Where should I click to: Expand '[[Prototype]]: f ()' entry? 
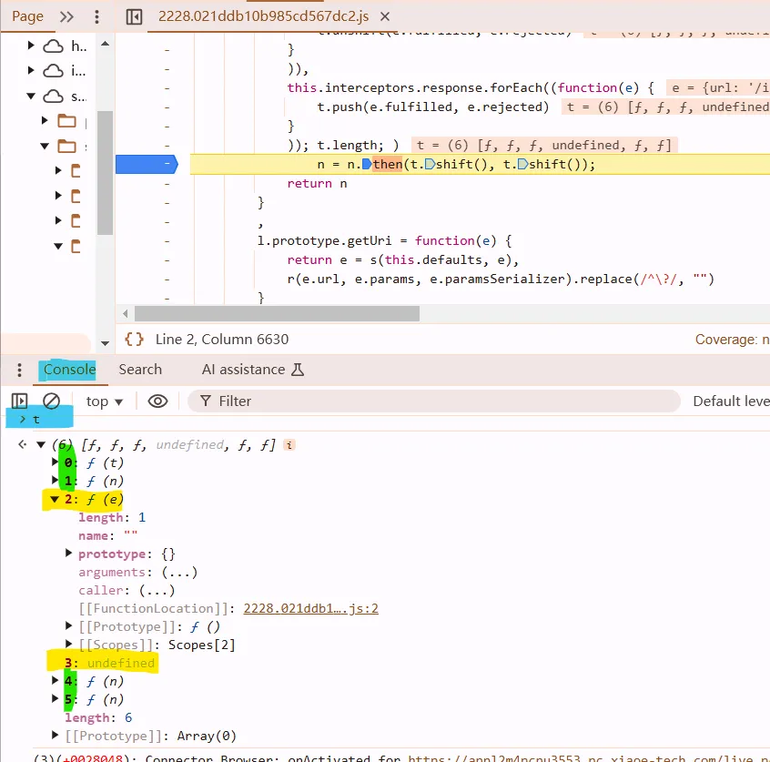coord(69,626)
